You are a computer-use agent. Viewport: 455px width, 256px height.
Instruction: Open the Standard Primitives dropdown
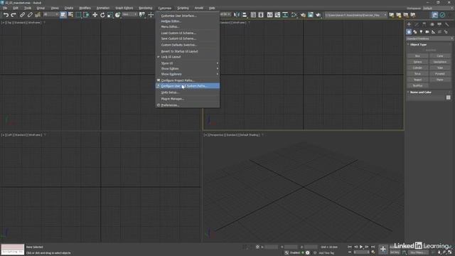pyautogui.click(x=429, y=38)
